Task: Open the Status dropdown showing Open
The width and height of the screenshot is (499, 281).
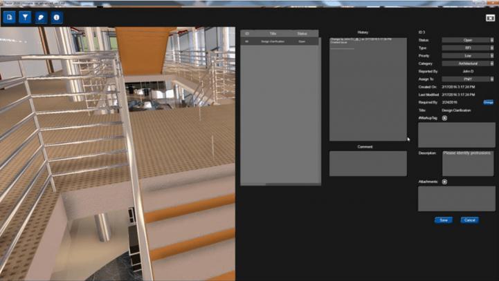Action: (x=467, y=40)
